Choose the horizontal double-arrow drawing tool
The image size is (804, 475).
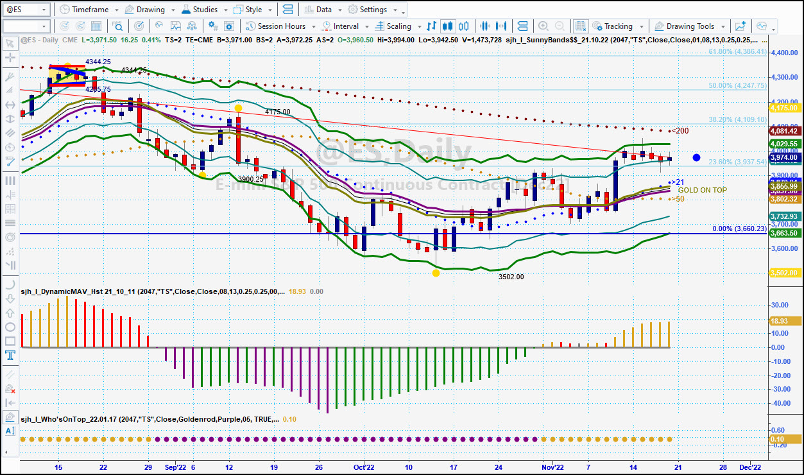(x=10, y=105)
